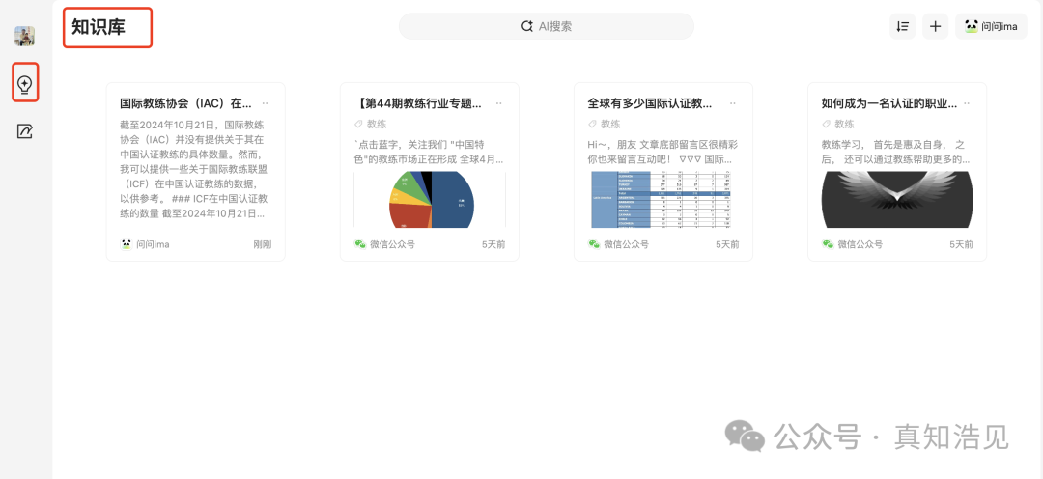Click the 教练 tag on 第44期 card
The height and width of the screenshot is (479, 1043).
377,124
